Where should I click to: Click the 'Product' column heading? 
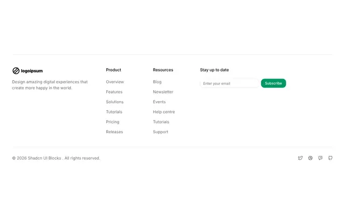point(113,70)
